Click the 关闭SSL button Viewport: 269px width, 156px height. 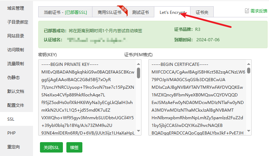click(x=51, y=147)
